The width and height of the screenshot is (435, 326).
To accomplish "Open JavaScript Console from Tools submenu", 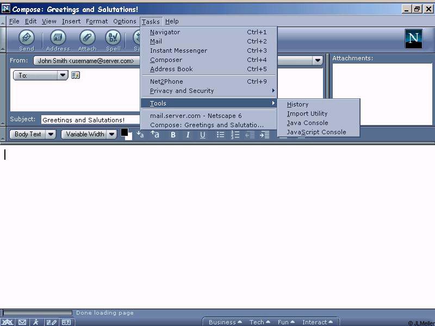I will [x=319, y=132].
